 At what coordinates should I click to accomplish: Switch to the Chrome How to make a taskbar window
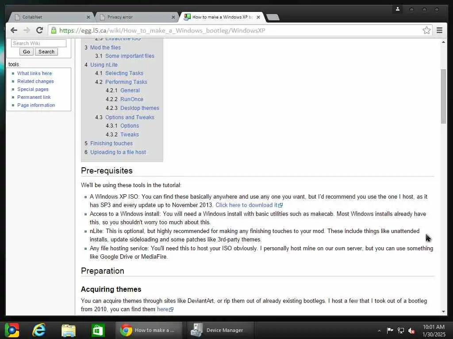tap(149, 330)
